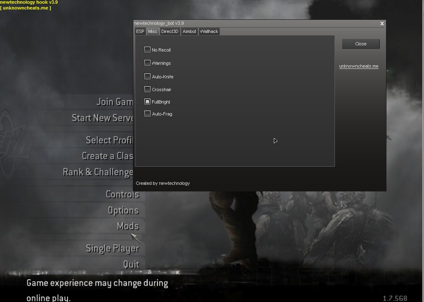Check the Auto-Knife option
This screenshot has width=424, height=302.
tap(147, 76)
